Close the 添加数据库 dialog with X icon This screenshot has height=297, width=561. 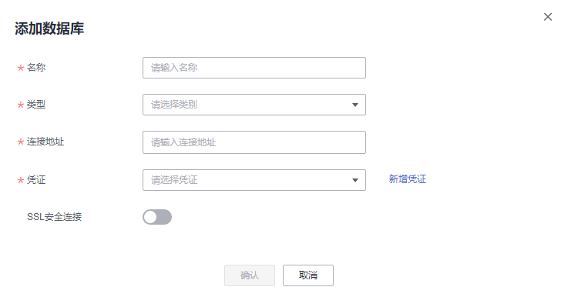(x=547, y=17)
